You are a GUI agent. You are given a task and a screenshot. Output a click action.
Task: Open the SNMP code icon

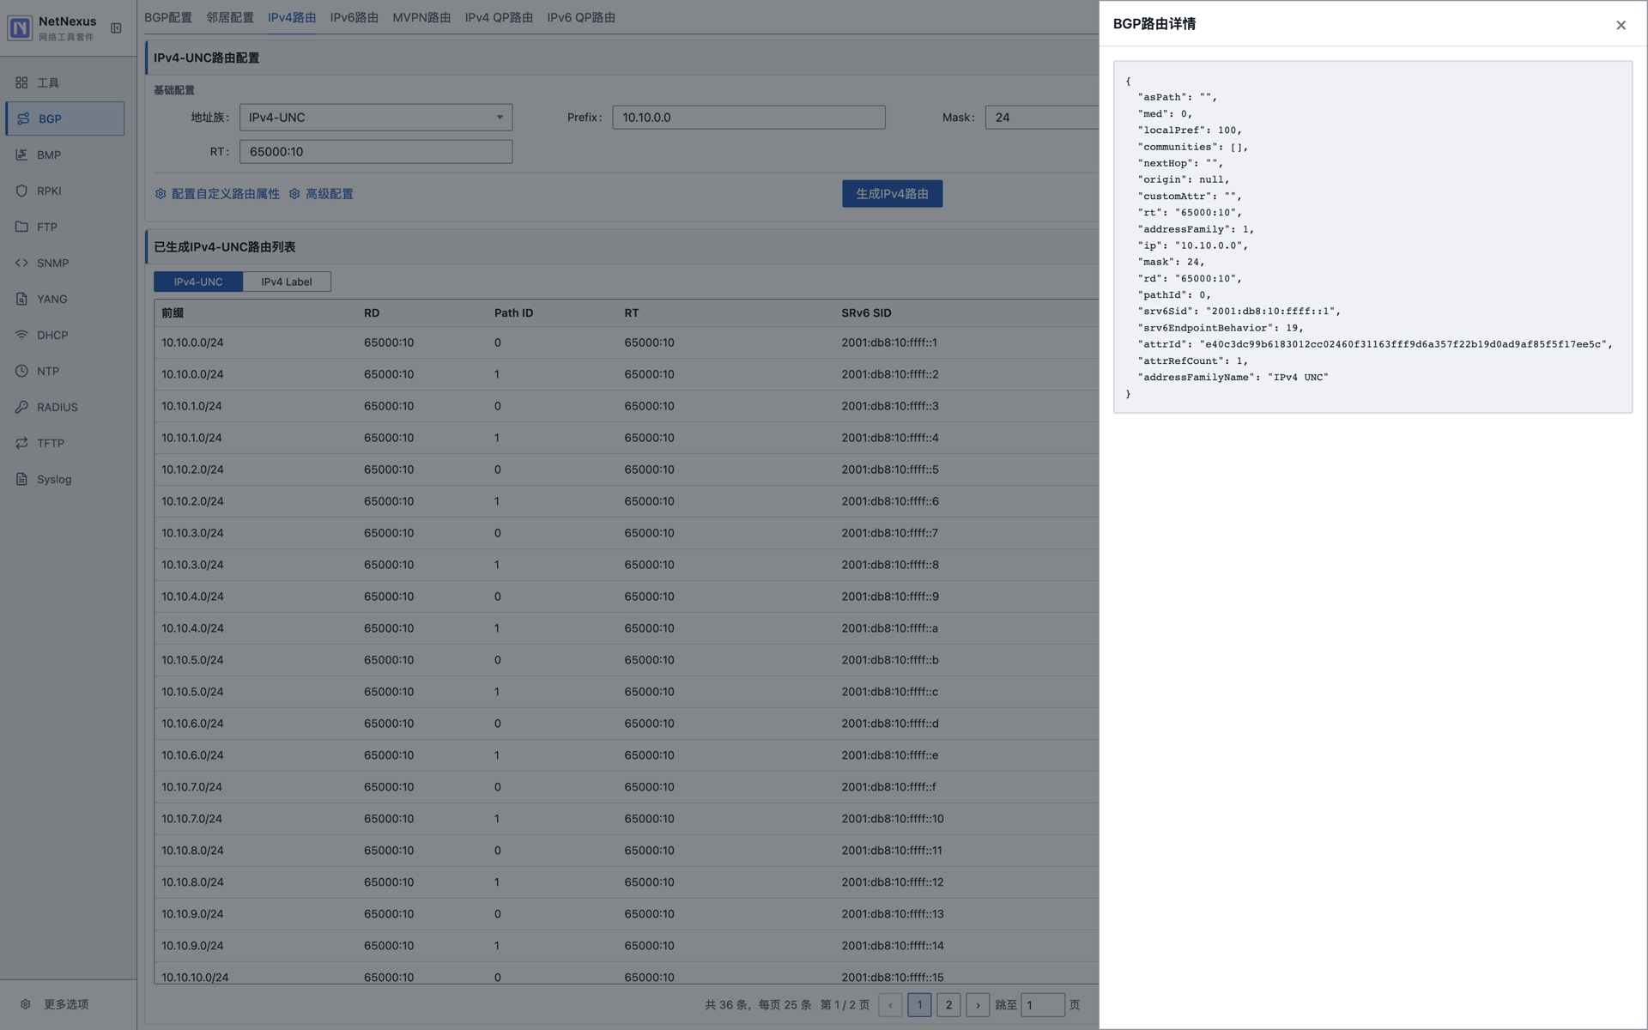[x=21, y=263]
